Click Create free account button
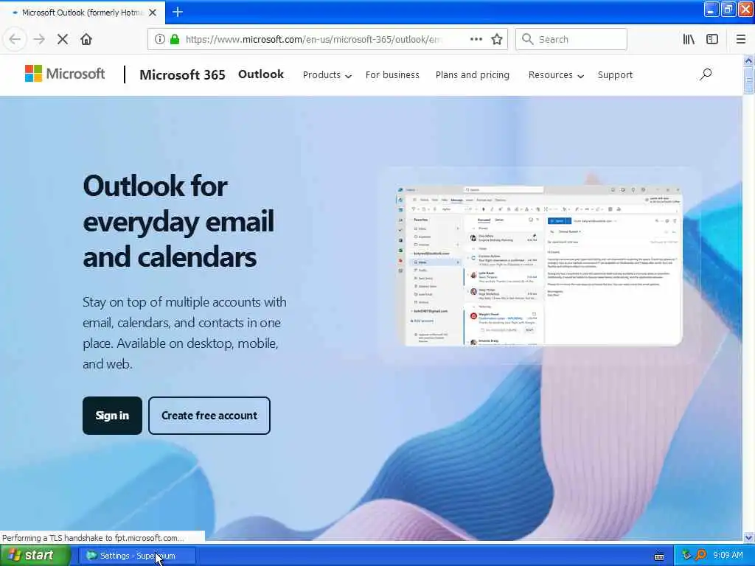Viewport: 755px width, 566px height. [x=209, y=416]
